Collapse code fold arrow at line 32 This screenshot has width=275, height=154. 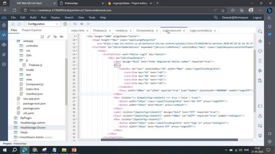point(76,119)
